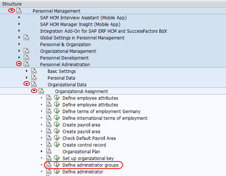Image resolution: width=226 pixels, height=176 pixels.
Task: Select Define international terms of employment text
Action: tap(105, 118)
